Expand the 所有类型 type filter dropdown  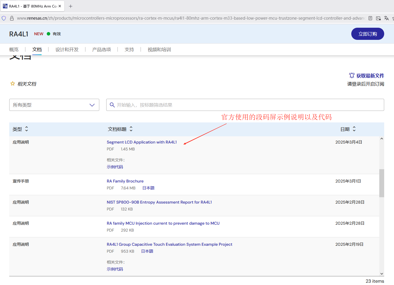(54, 105)
